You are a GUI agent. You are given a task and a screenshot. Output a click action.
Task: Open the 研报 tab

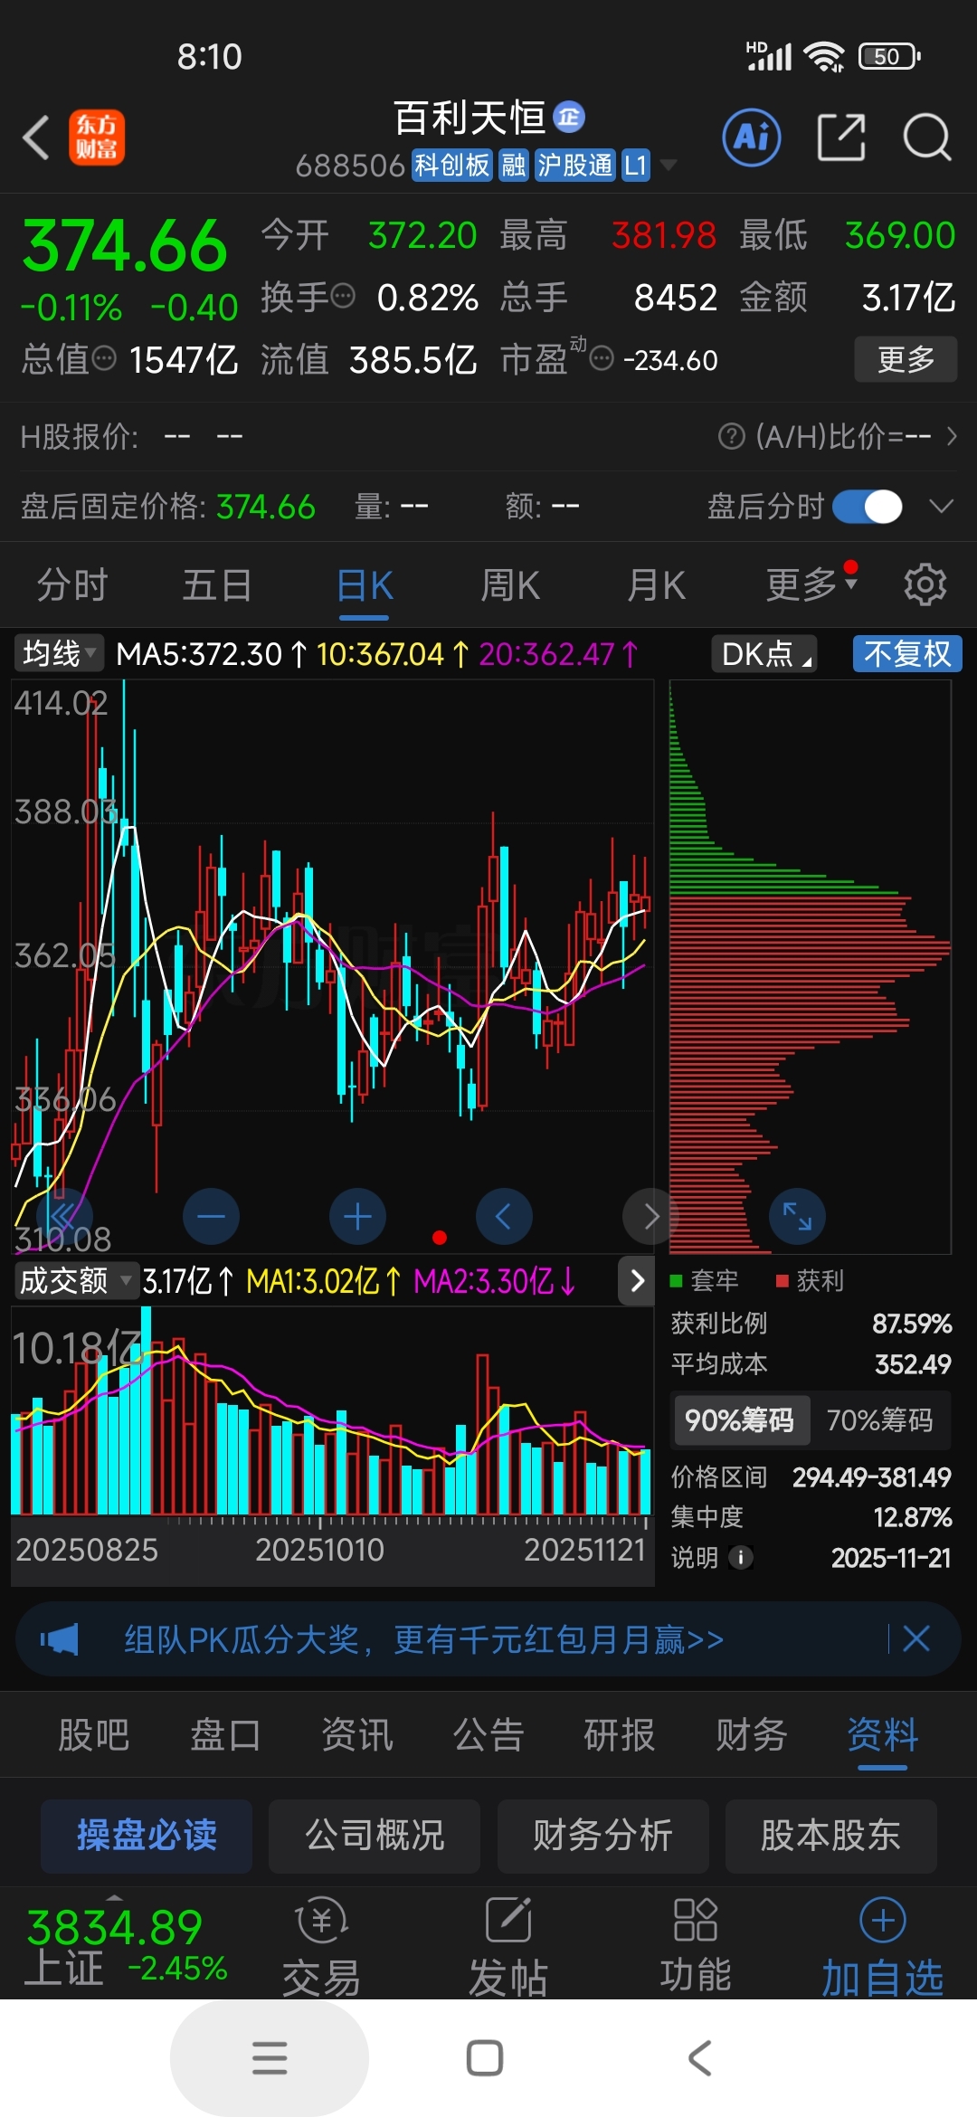coord(620,1734)
